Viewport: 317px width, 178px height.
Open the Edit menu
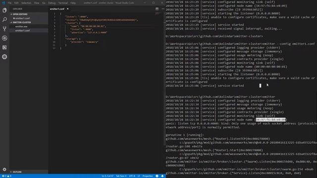pos(16,3)
